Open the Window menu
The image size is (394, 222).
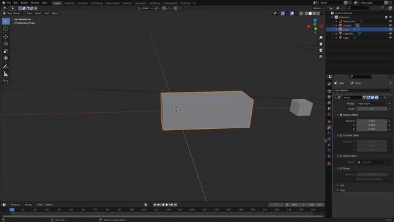click(x=34, y=2)
